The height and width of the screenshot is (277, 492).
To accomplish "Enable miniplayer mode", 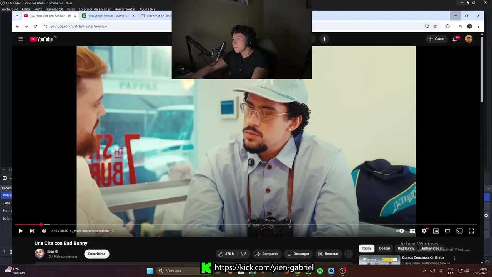I will [436, 231].
